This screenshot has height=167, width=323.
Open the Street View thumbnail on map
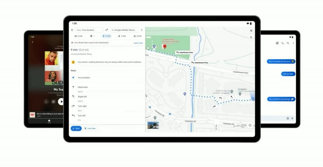(153, 125)
